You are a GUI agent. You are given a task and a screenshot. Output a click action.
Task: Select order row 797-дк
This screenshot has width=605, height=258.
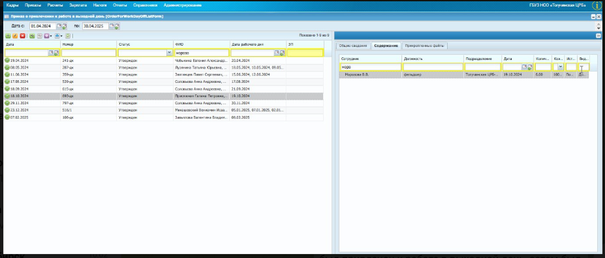tap(164, 103)
